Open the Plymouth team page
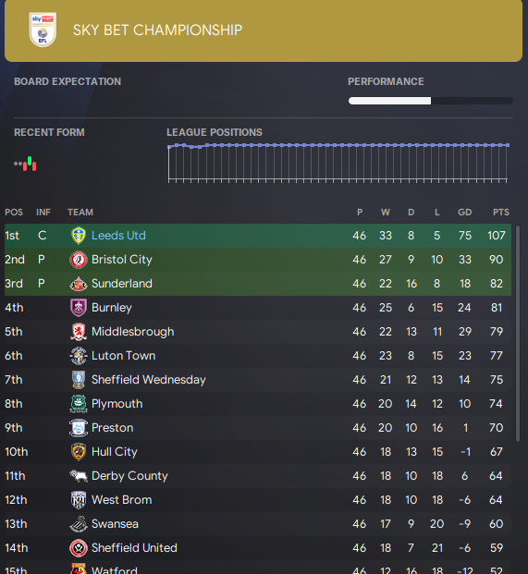Screen dimensions: 528x574 (x=117, y=404)
